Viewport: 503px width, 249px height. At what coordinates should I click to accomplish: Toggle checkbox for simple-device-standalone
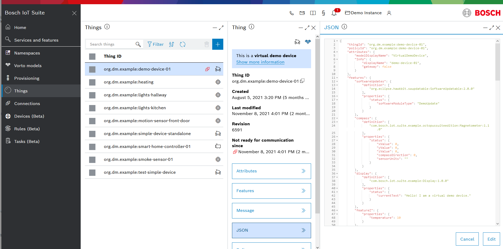tap(92, 134)
